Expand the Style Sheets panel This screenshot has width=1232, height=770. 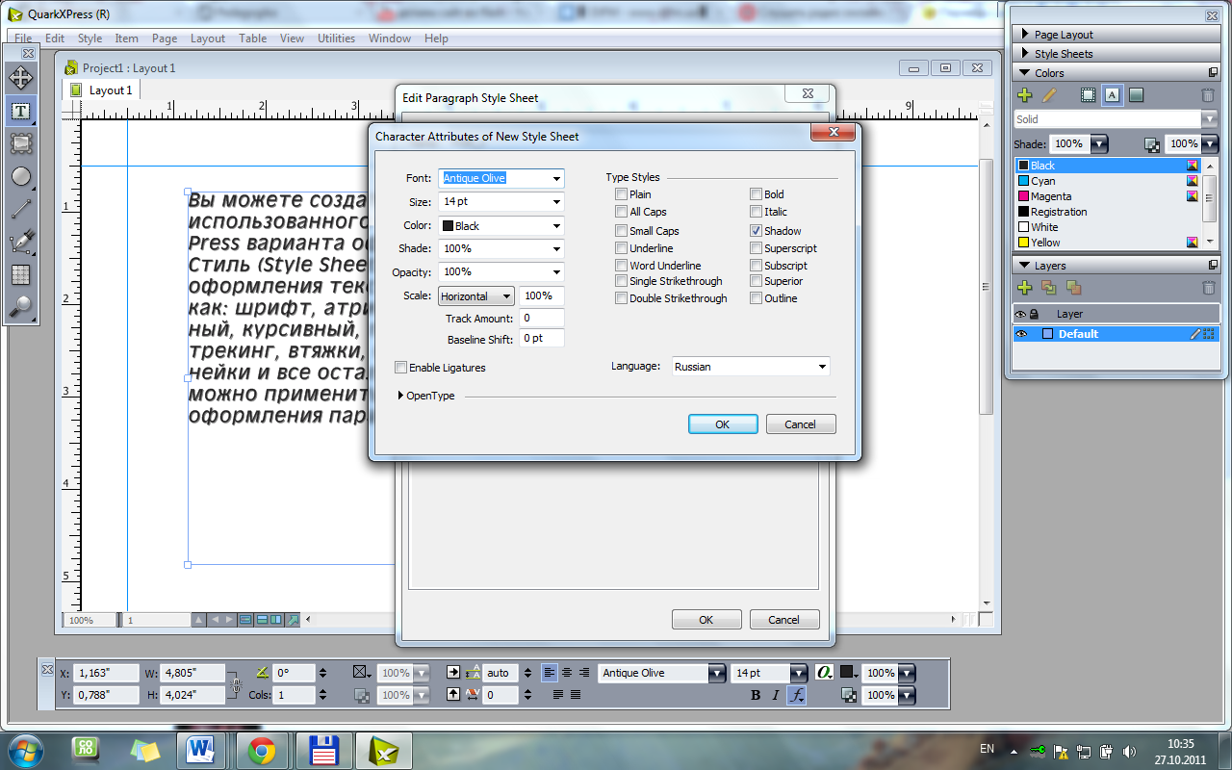(x=1026, y=54)
